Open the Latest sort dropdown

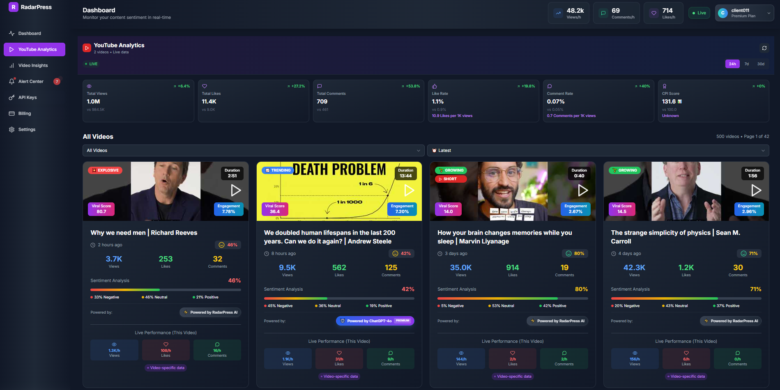coord(598,150)
